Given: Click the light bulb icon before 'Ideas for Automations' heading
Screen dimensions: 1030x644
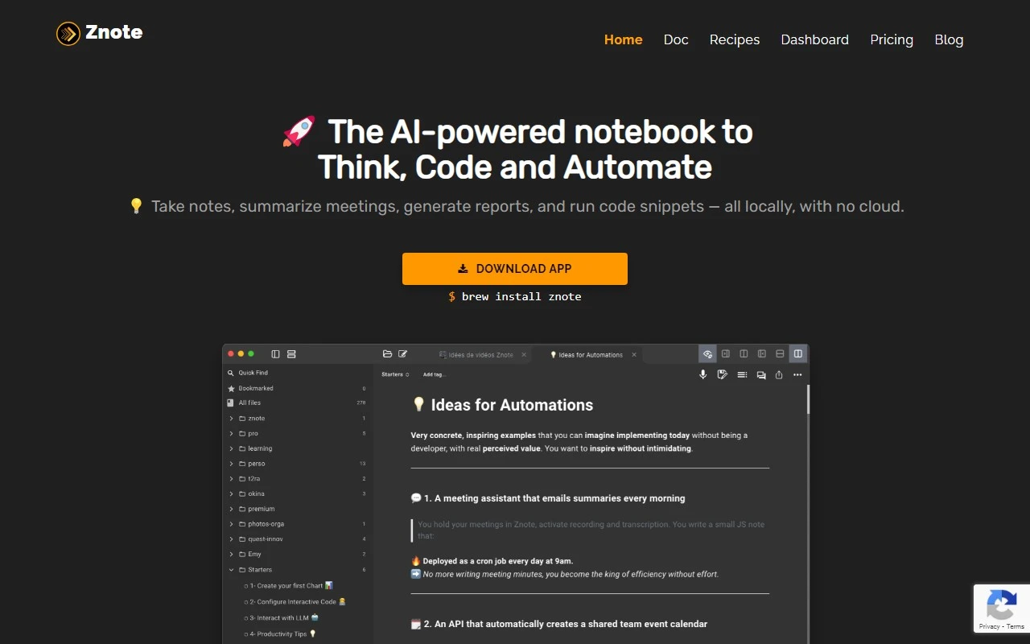Looking at the screenshot, I should coord(418,404).
